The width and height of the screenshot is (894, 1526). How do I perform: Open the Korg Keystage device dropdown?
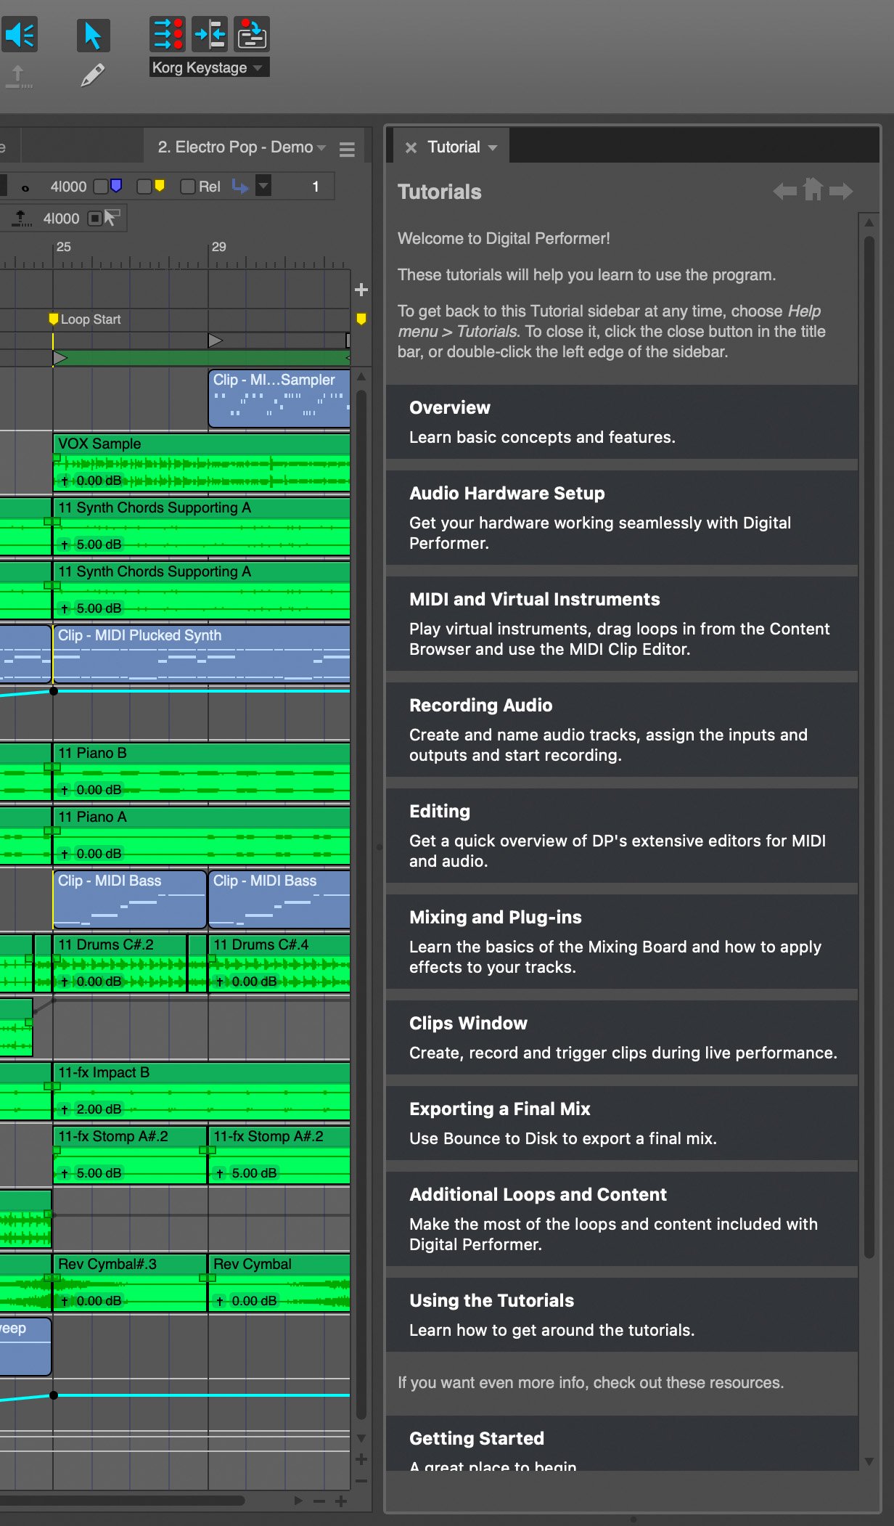coord(209,68)
